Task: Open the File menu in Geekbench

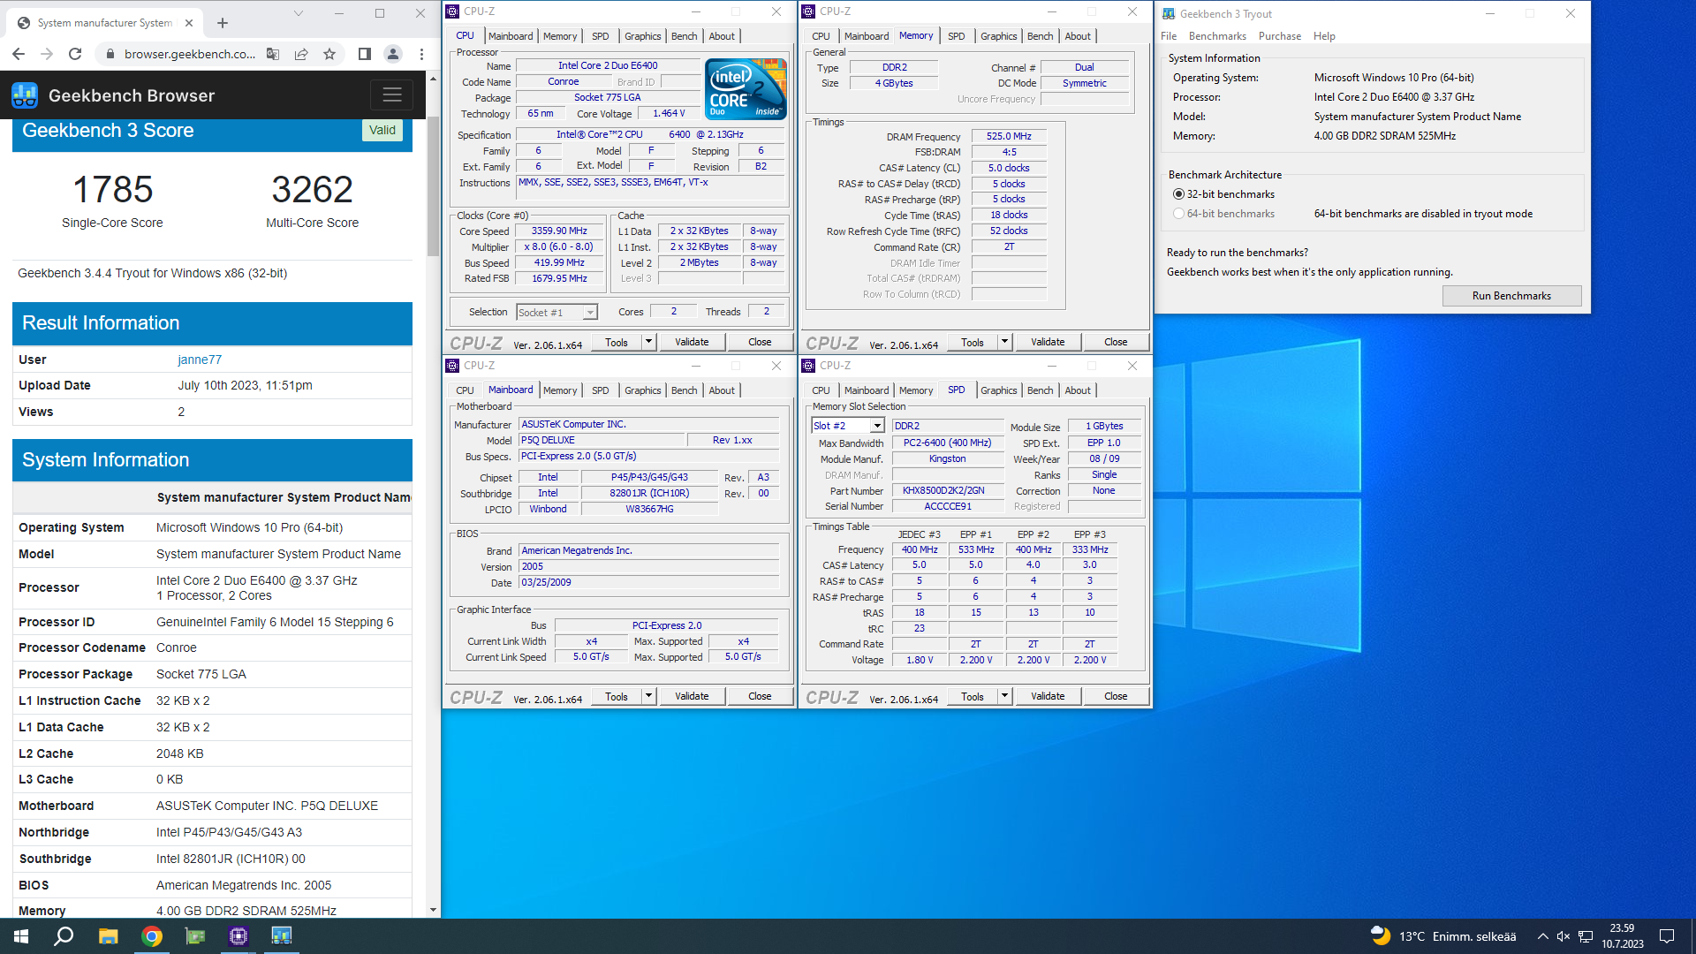Action: tap(1169, 36)
